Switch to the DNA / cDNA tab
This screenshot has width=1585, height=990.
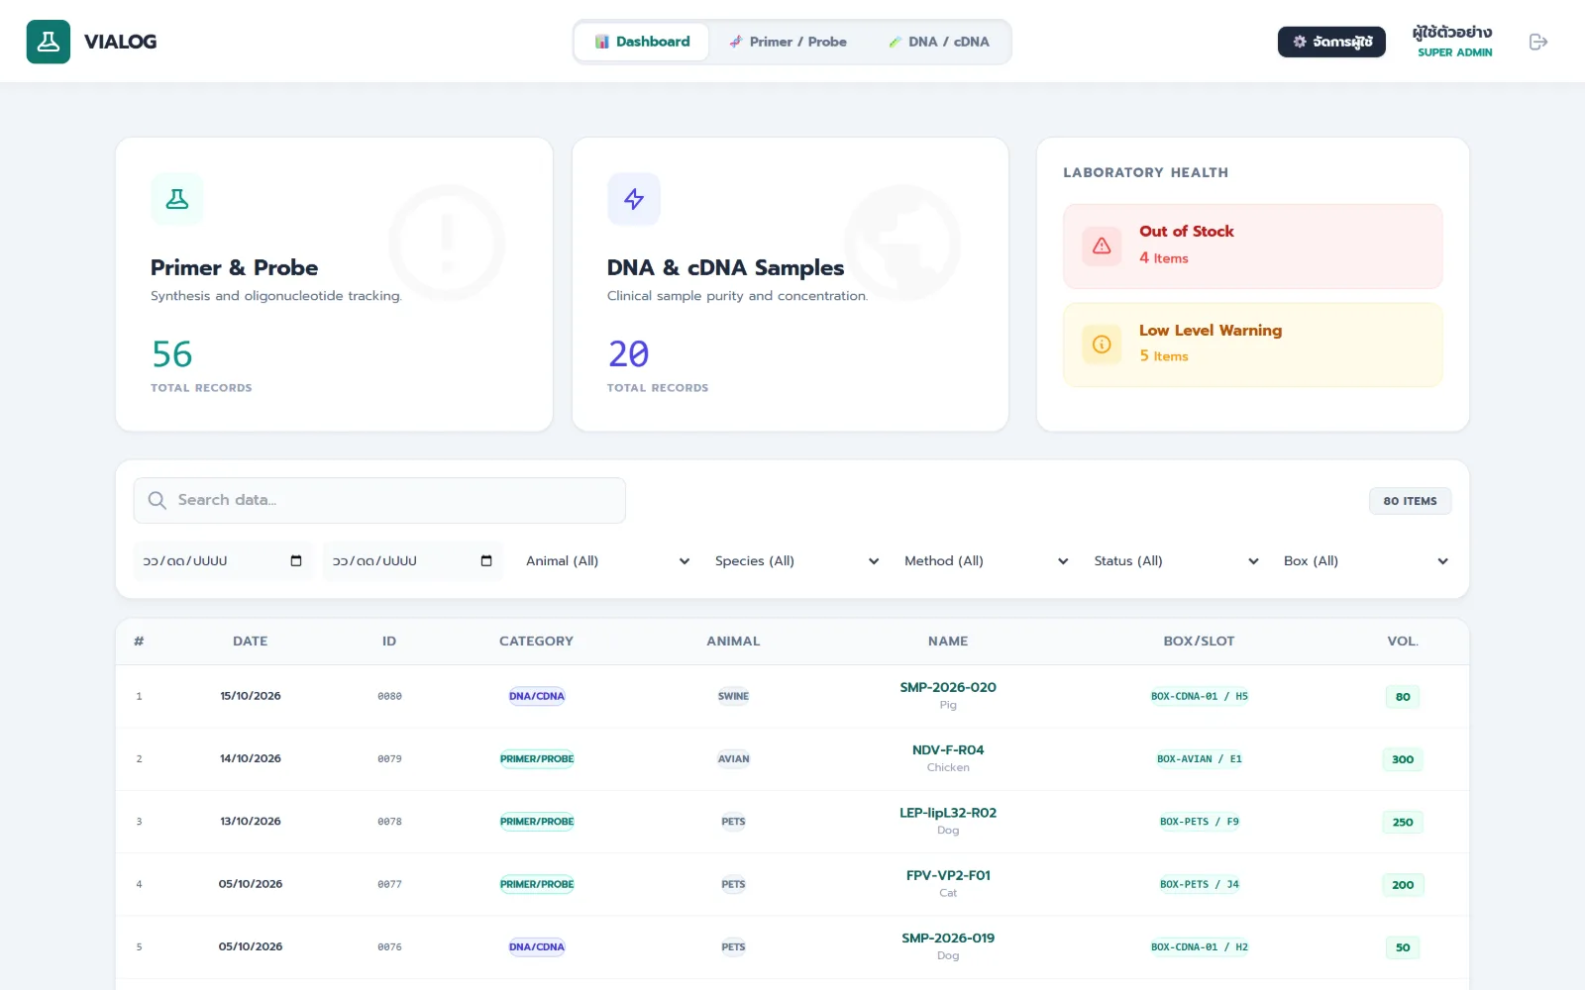point(939,42)
